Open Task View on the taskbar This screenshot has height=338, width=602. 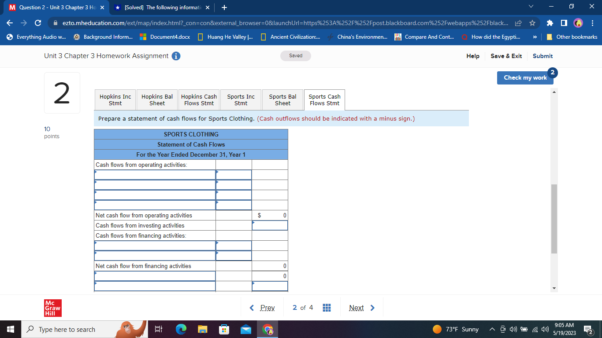pyautogui.click(x=159, y=329)
